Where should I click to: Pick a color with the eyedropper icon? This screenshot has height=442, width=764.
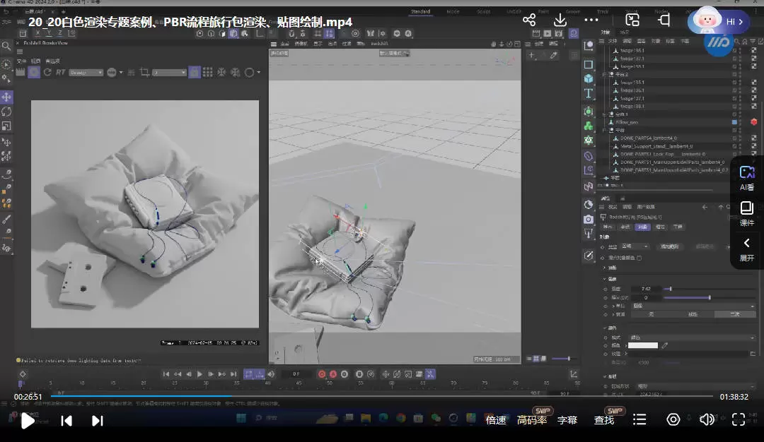click(665, 345)
